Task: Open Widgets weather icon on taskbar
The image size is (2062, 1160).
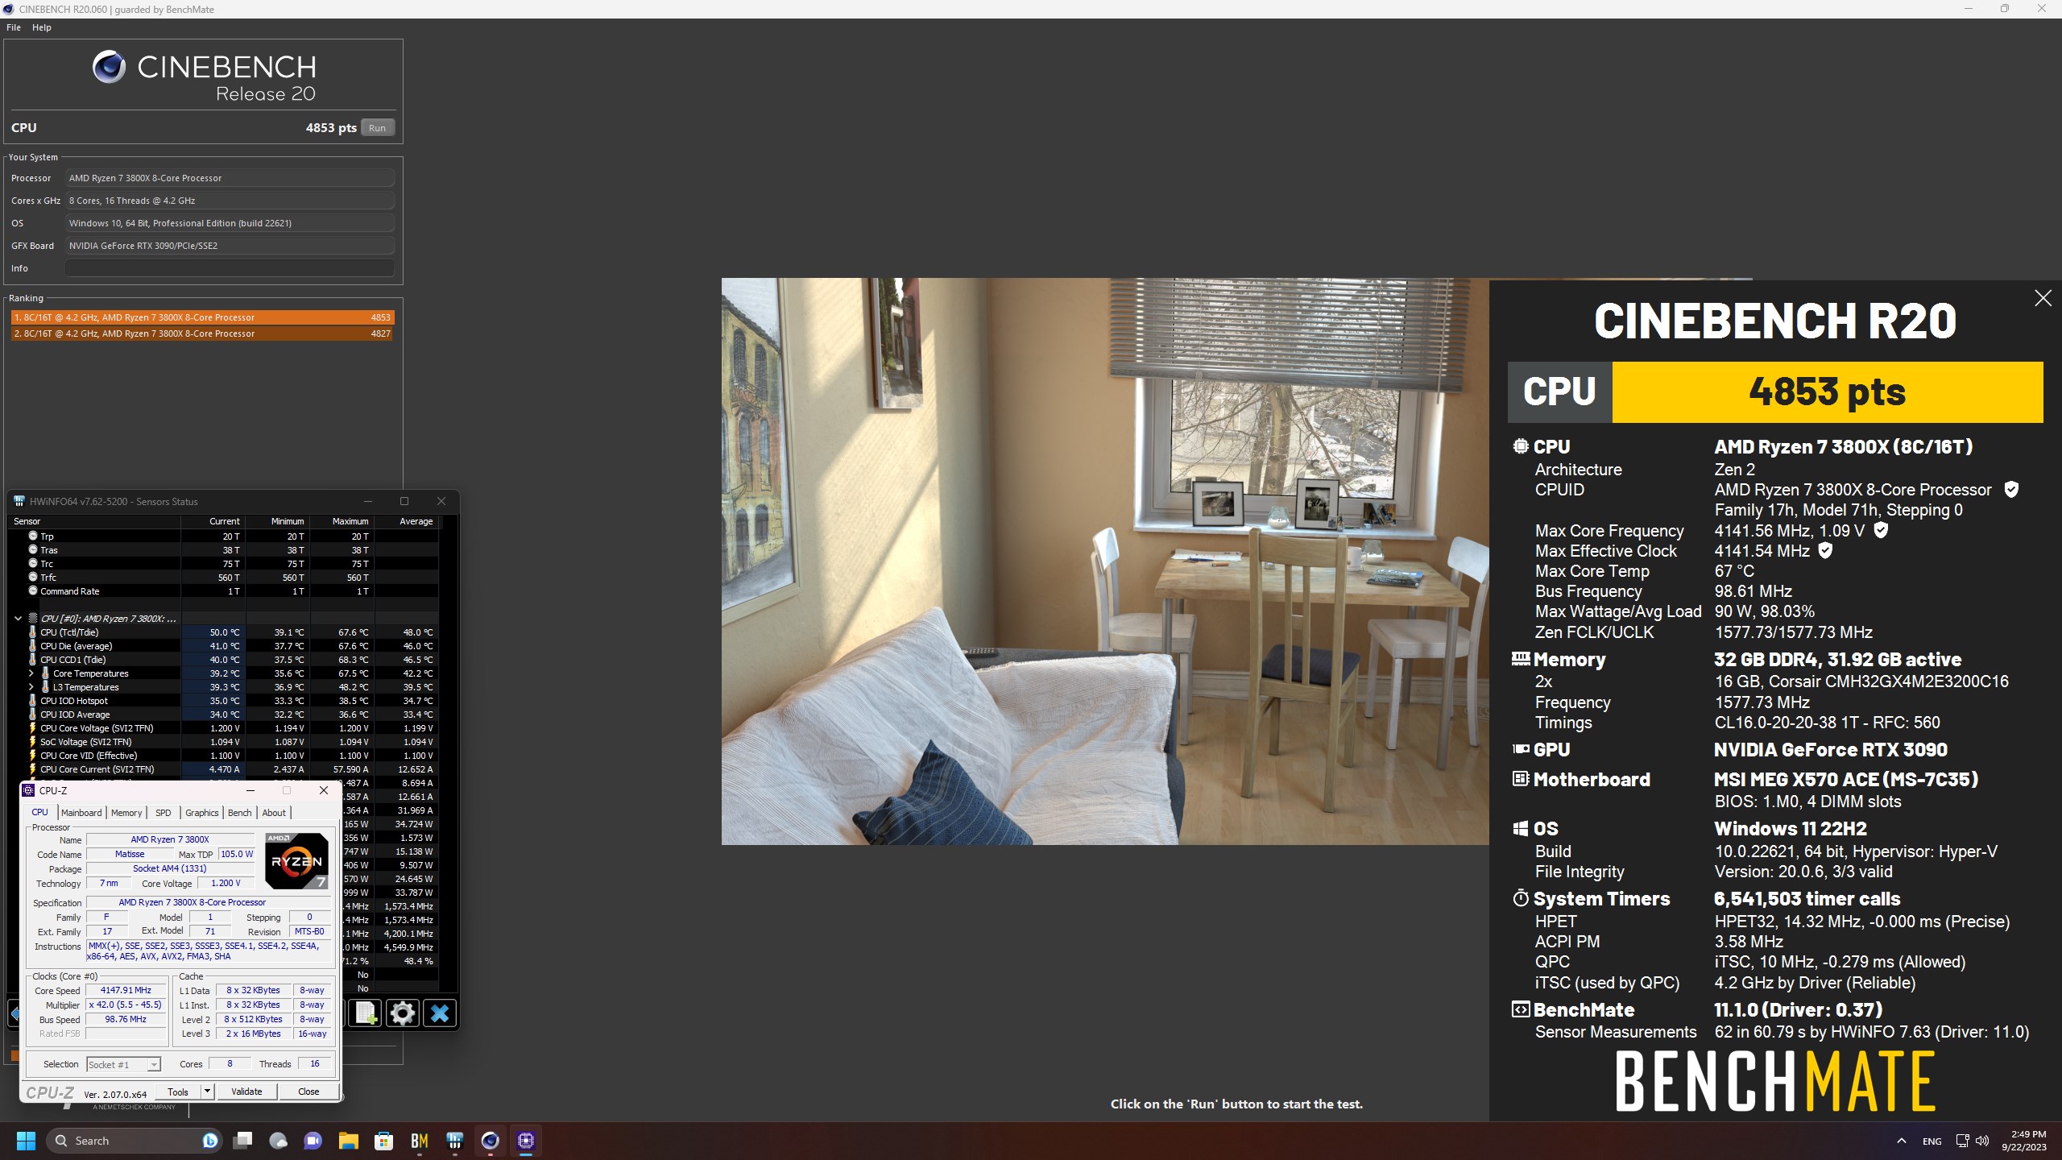Action: [278, 1141]
